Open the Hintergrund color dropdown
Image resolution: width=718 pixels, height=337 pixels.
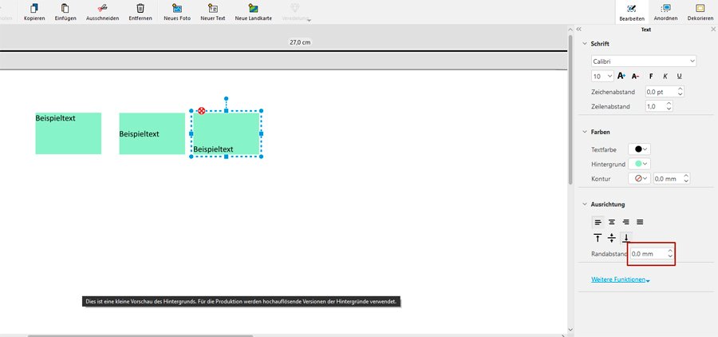[640, 165]
